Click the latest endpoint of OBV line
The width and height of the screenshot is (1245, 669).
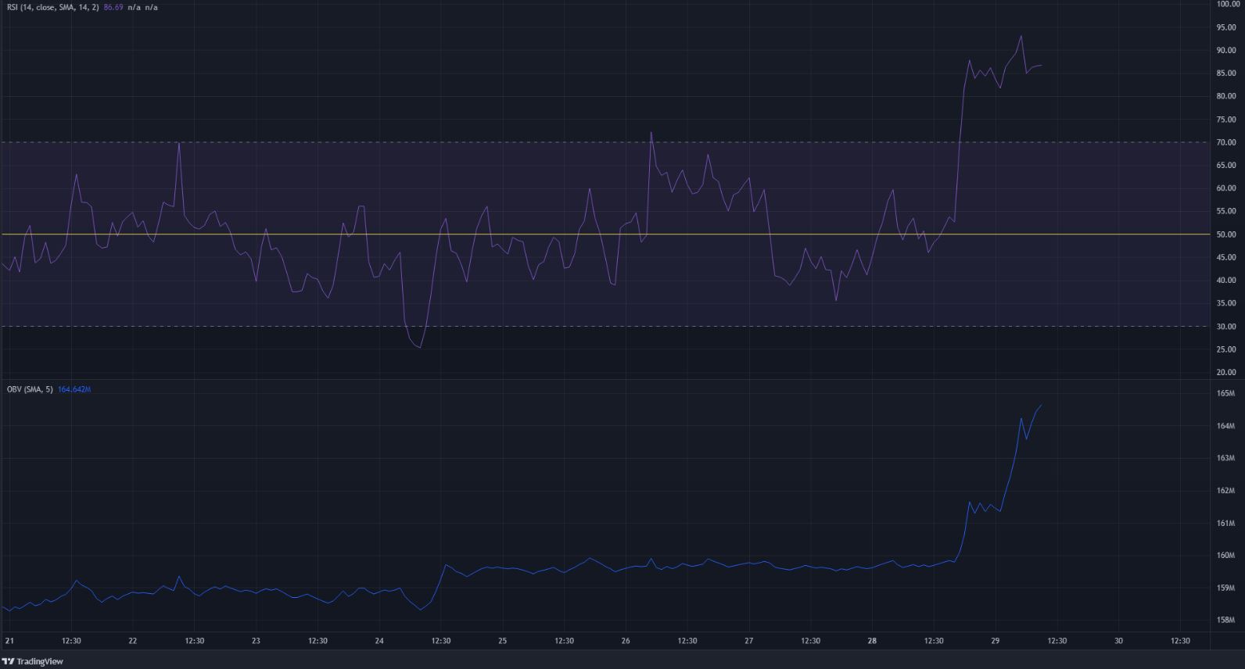coord(1041,405)
